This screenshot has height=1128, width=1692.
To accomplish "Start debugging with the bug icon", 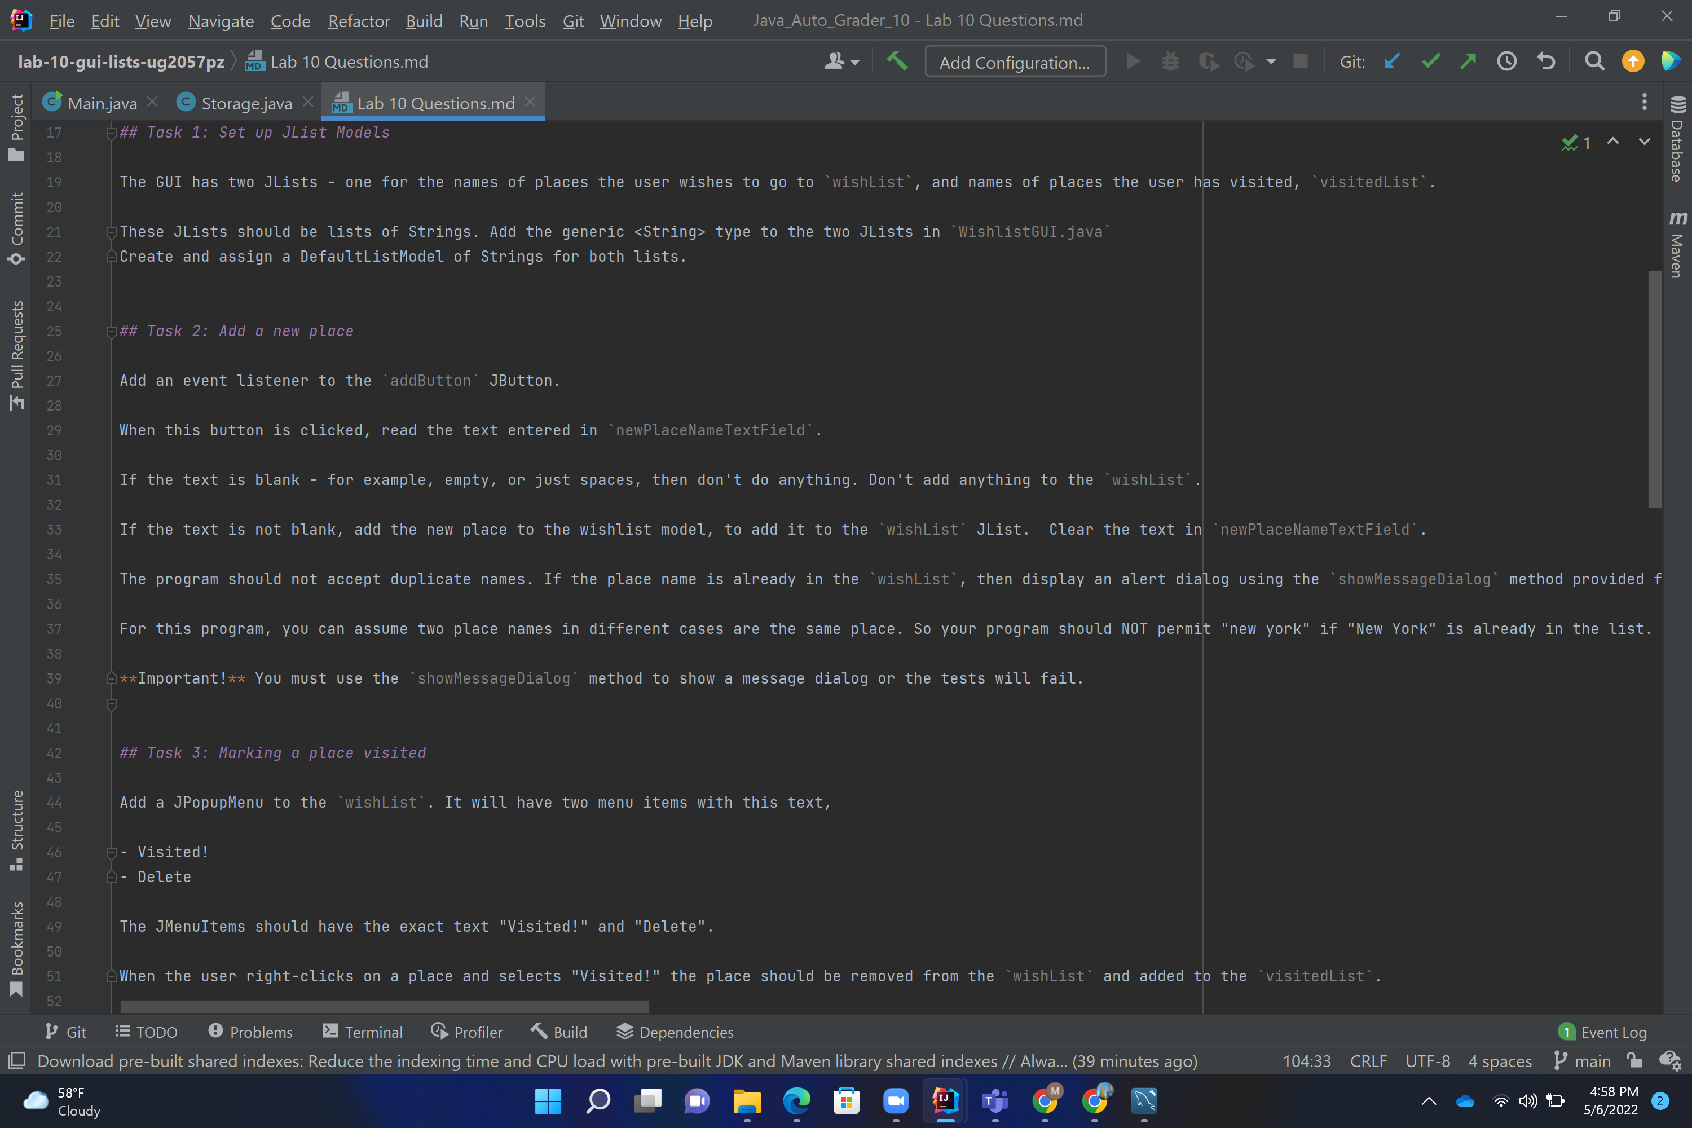I will (1171, 61).
